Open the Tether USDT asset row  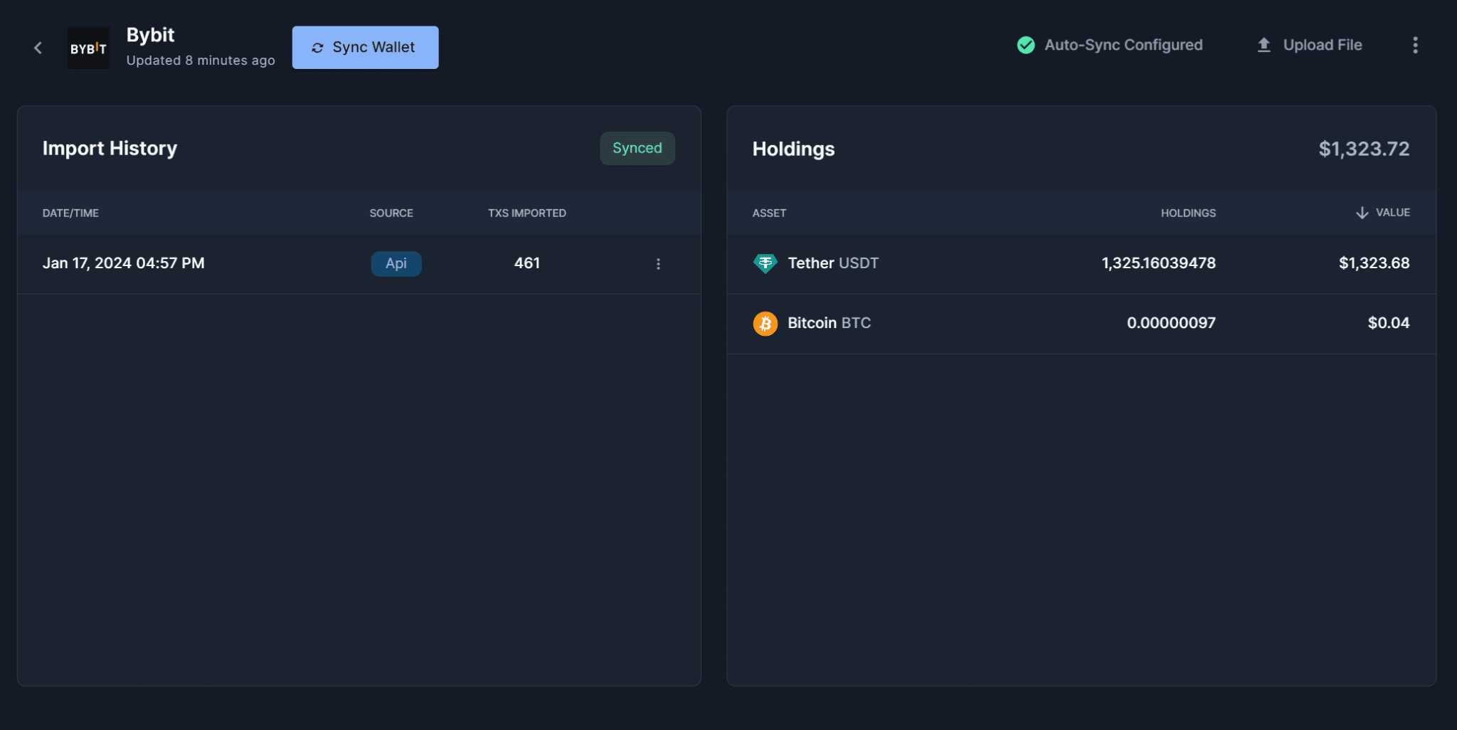tap(1081, 264)
